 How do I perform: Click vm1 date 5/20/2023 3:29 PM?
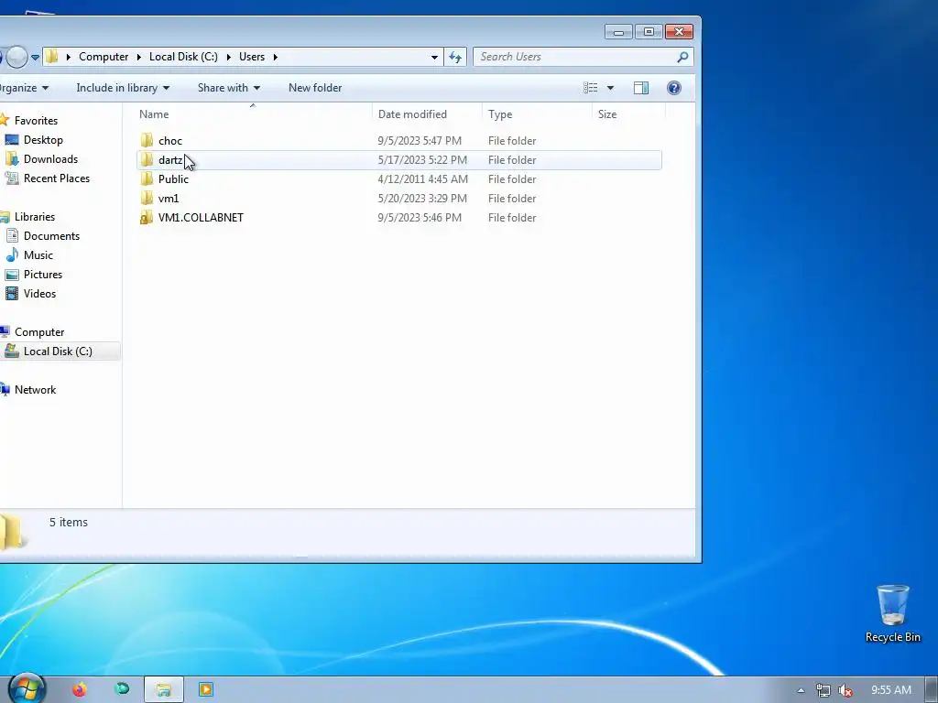coord(421,198)
